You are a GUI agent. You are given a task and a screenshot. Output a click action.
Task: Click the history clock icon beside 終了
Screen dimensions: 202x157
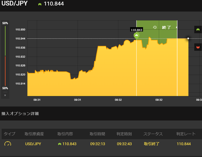point(155,27)
